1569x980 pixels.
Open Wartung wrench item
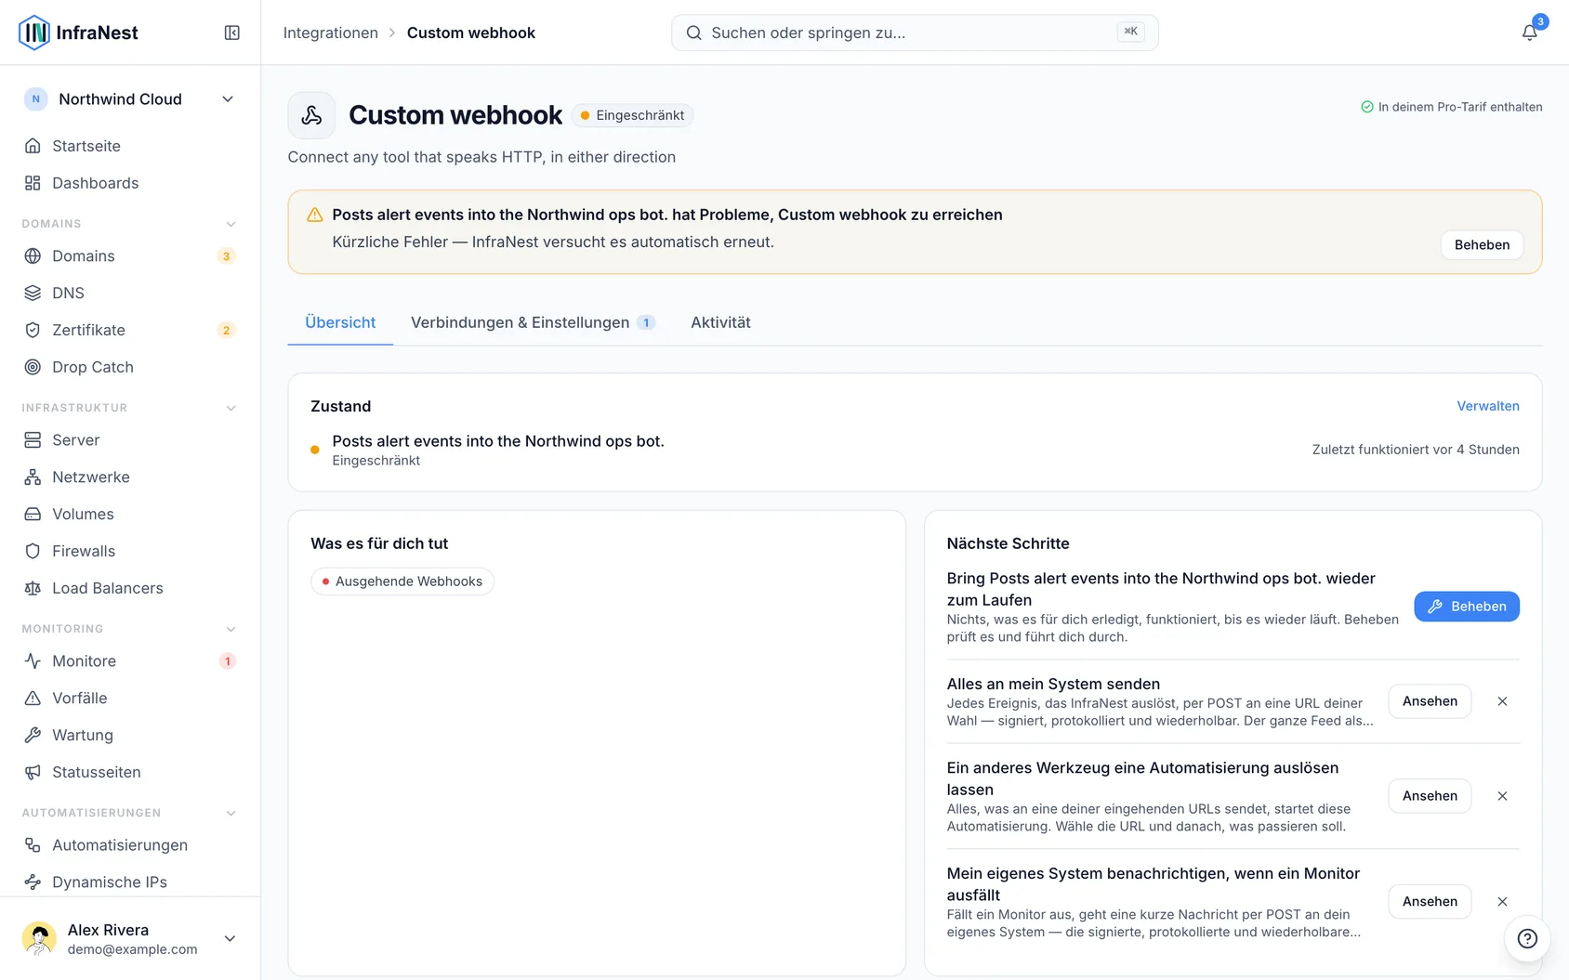(x=130, y=735)
